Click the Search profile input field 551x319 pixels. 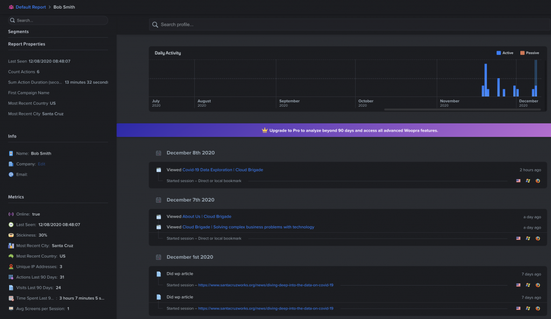pos(349,25)
